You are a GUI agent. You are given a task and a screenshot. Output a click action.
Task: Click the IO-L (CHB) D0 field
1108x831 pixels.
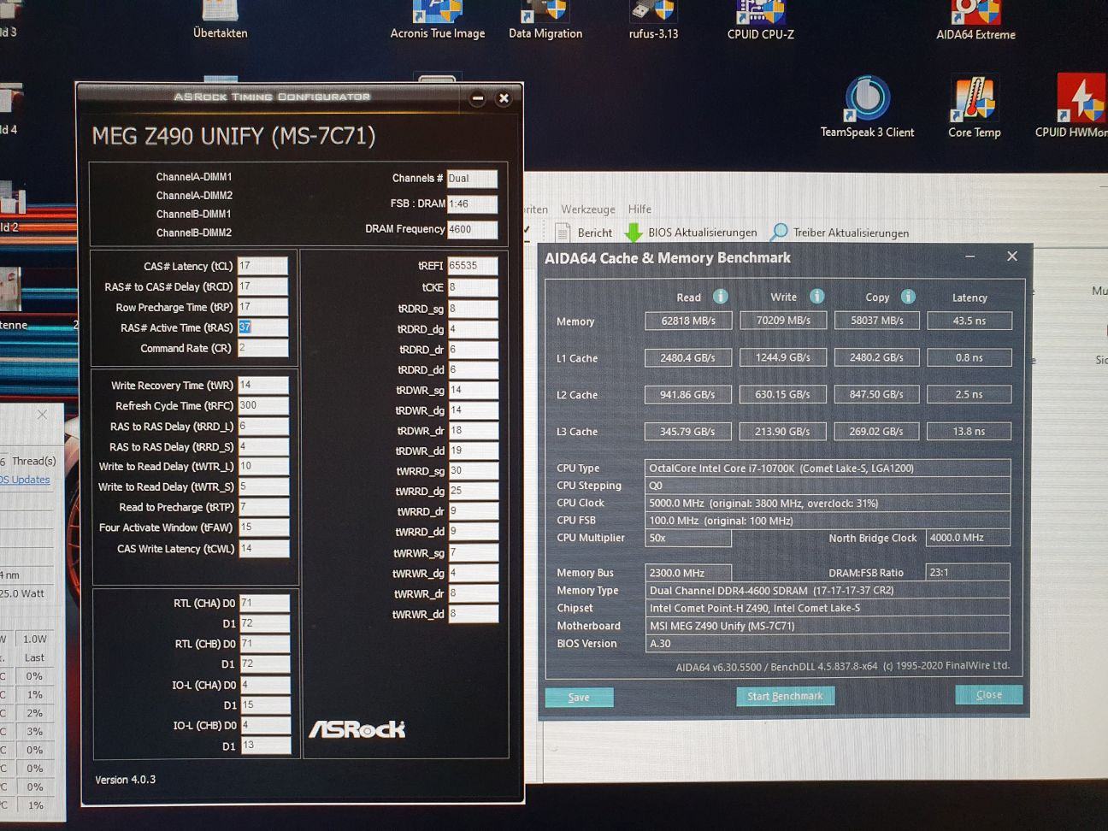[x=264, y=725]
